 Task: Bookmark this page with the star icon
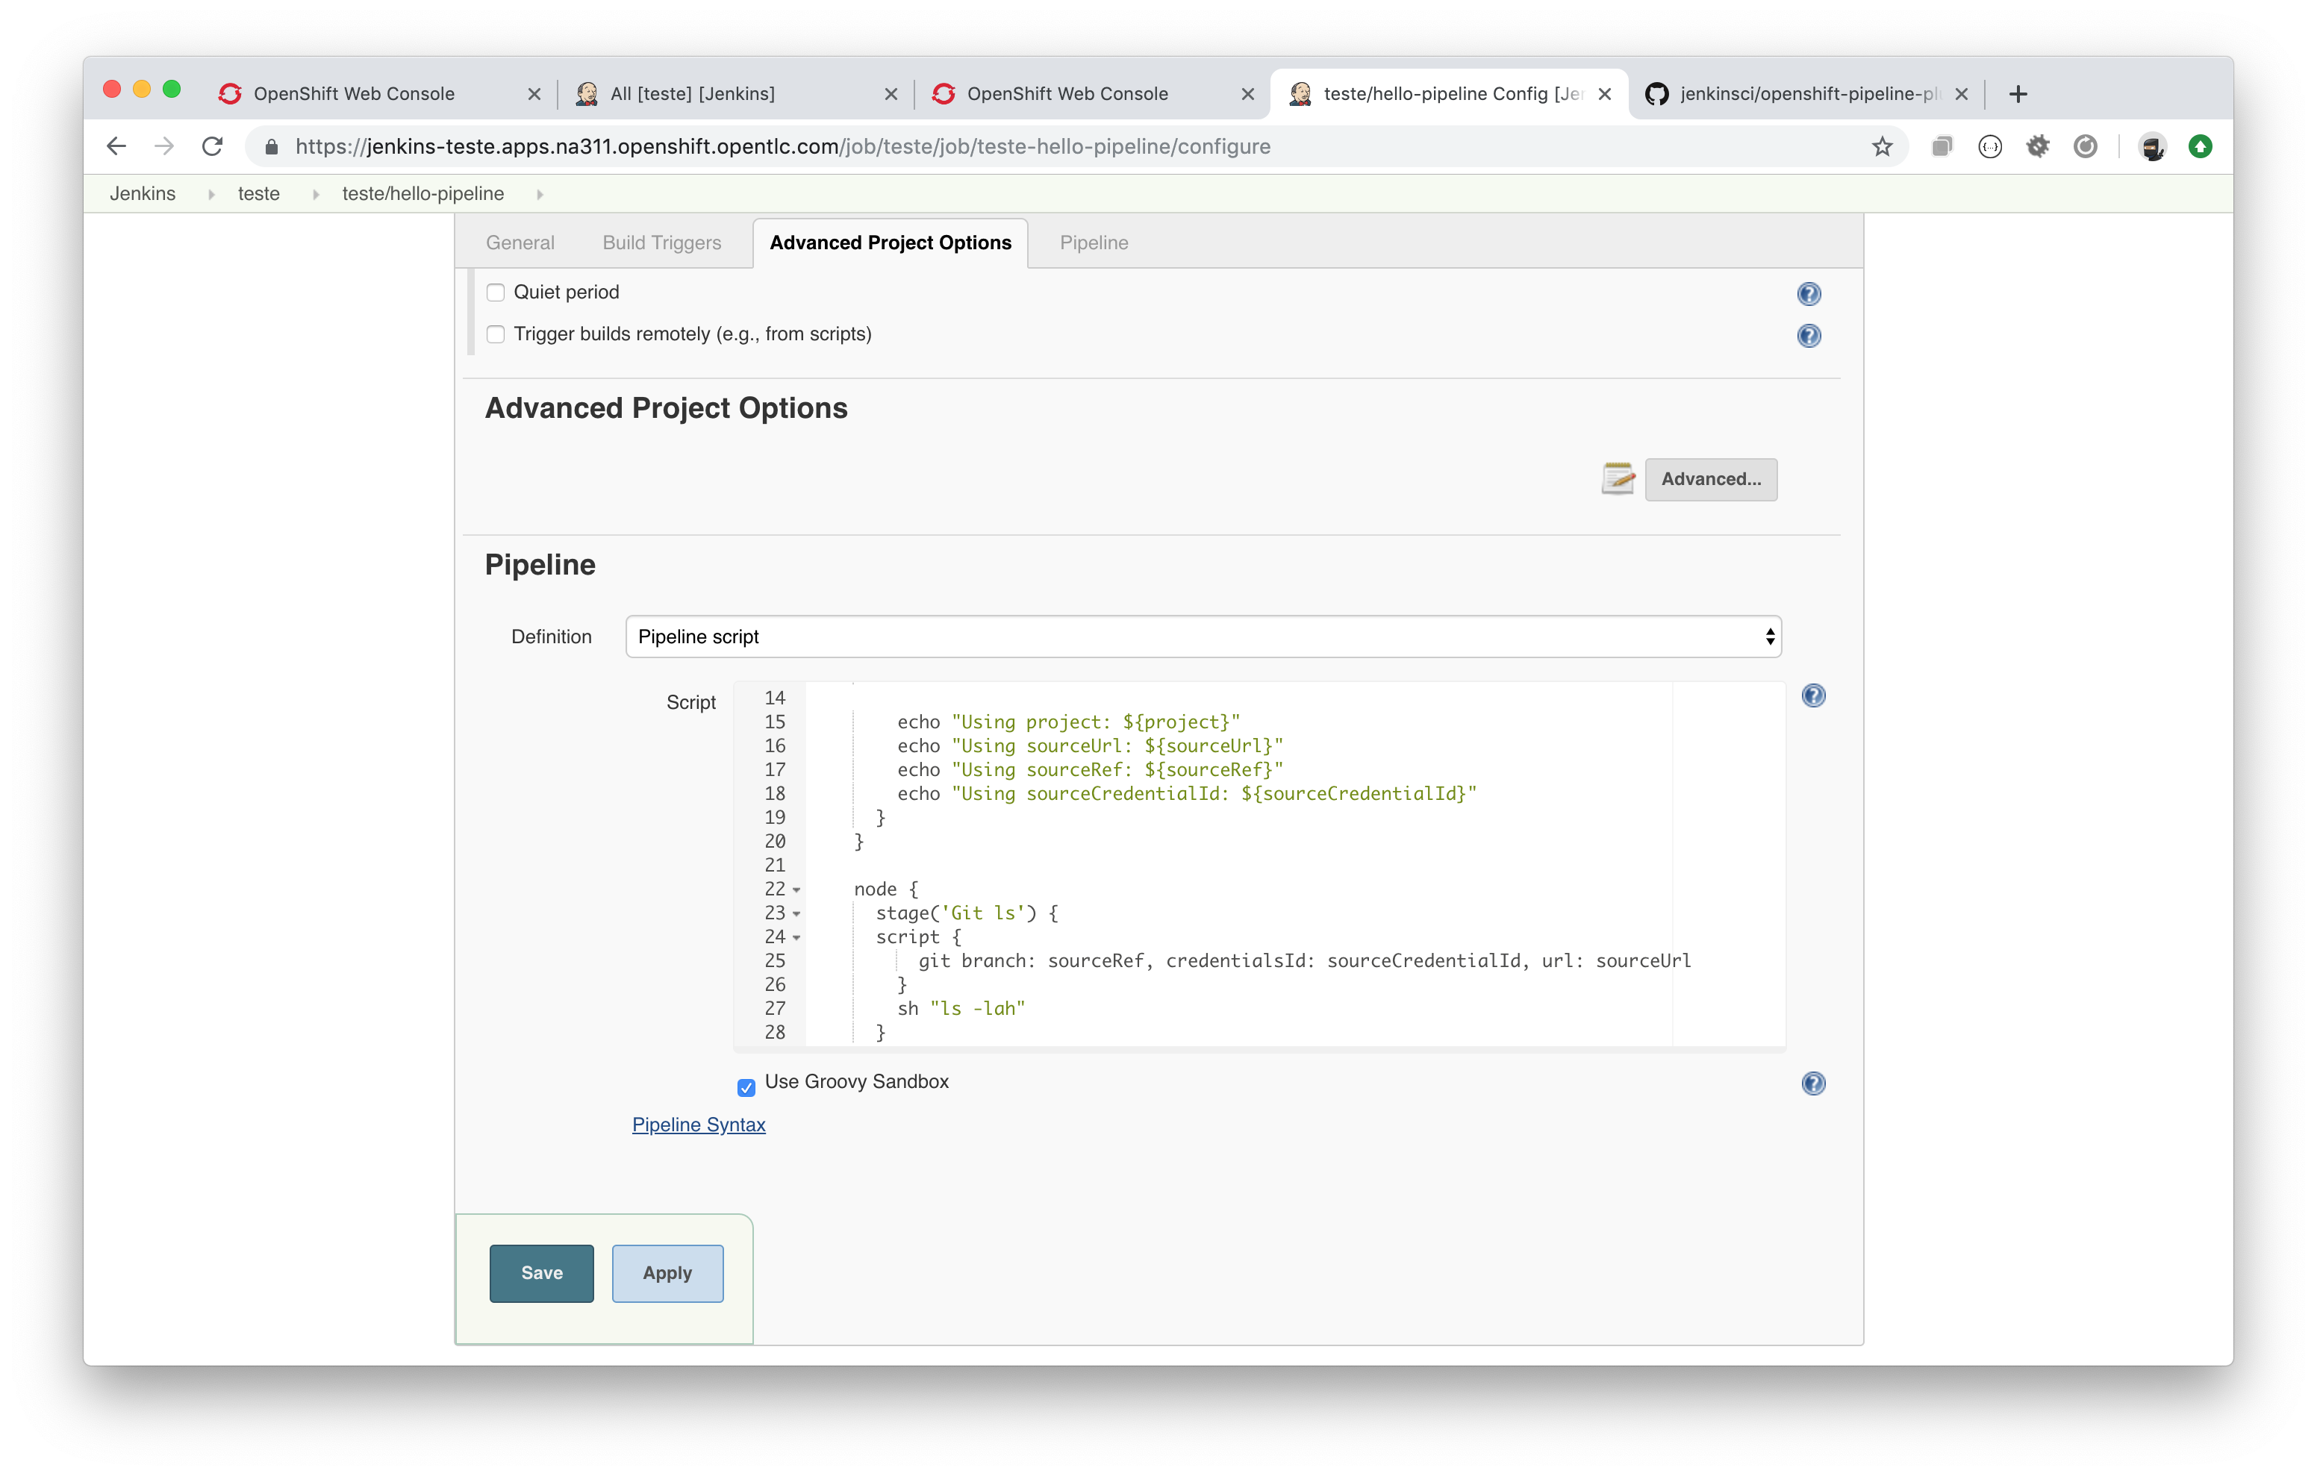(1882, 146)
